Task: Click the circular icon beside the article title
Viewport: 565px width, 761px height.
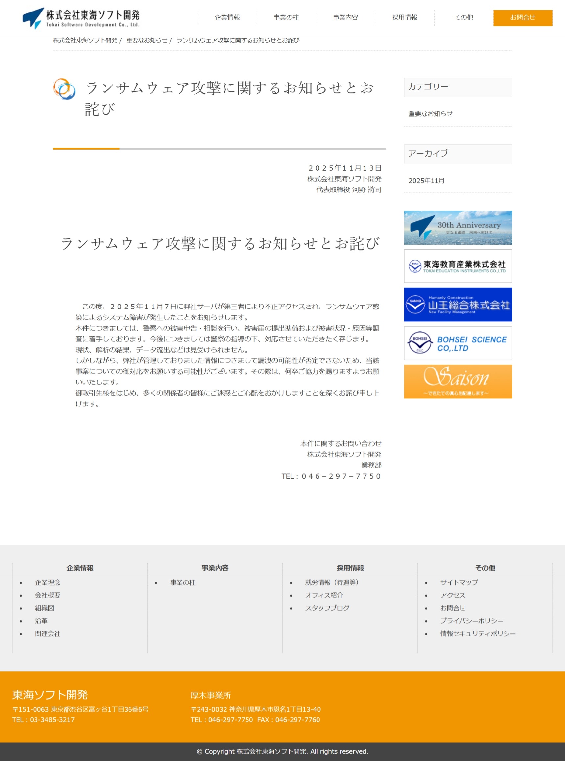Action: click(x=64, y=89)
